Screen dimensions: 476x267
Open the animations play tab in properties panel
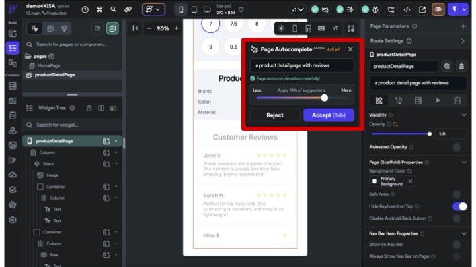[x=438, y=100]
